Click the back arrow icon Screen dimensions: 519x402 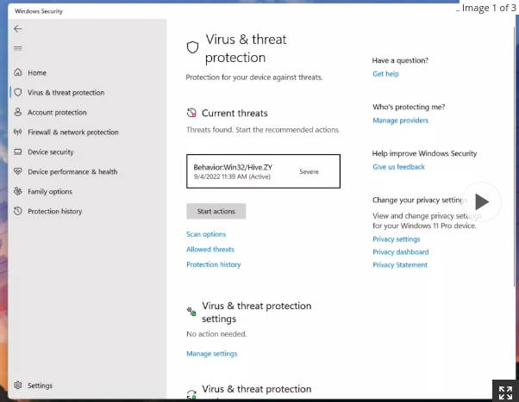pyautogui.click(x=18, y=28)
